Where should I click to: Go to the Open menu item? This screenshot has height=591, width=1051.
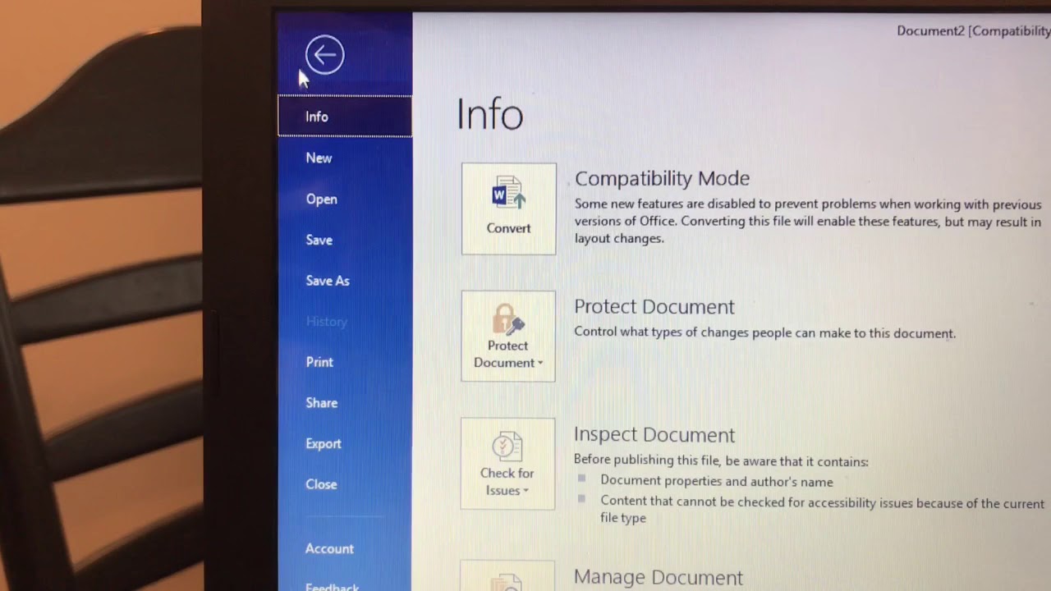click(321, 199)
